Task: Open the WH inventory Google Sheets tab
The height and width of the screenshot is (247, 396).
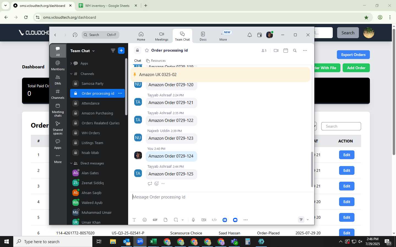Action: [107, 5]
